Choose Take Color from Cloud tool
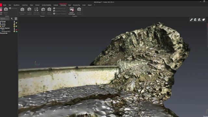This screenshot has height=117, width=208. pyautogui.click(x=36, y=11)
